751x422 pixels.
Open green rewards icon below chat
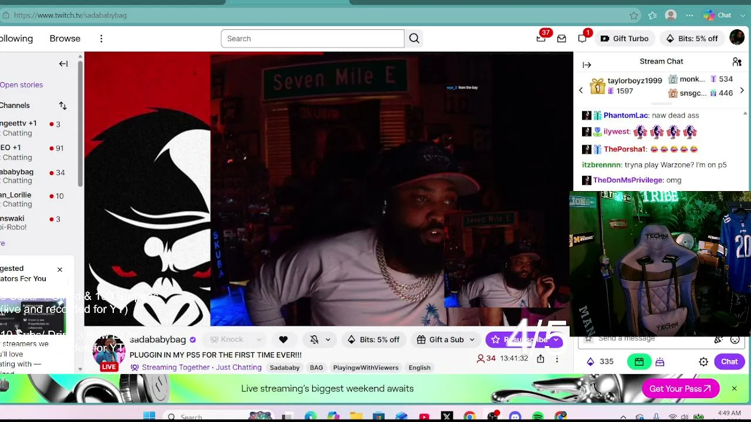click(639, 362)
